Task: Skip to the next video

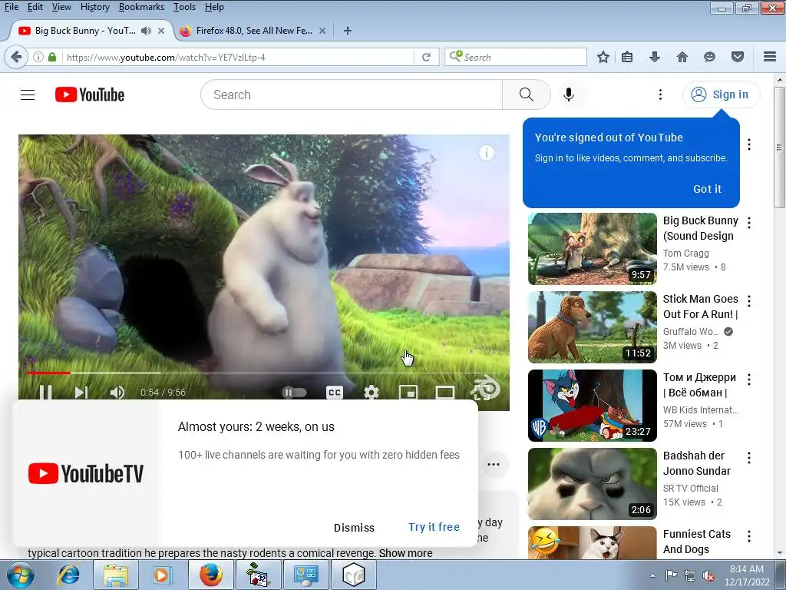Action: [81, 393]
